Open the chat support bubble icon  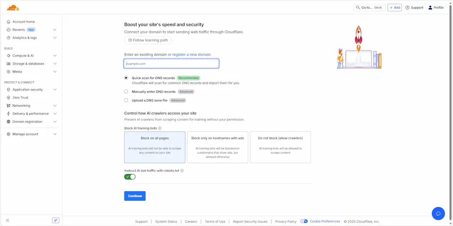(438, 213)
